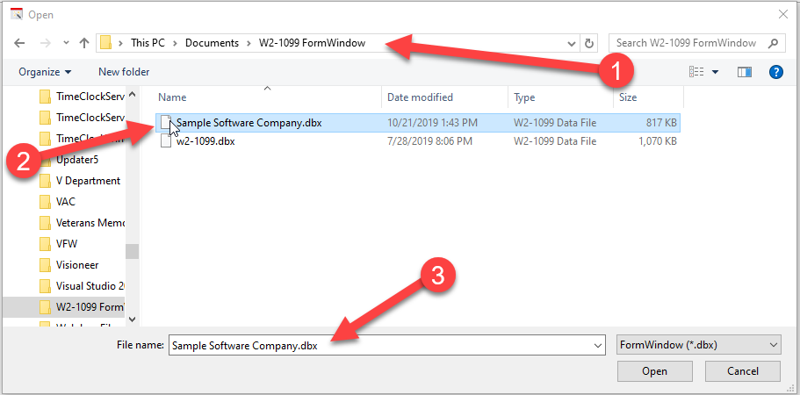Expand the view options dropdown arrow

(x=715, y=72)
